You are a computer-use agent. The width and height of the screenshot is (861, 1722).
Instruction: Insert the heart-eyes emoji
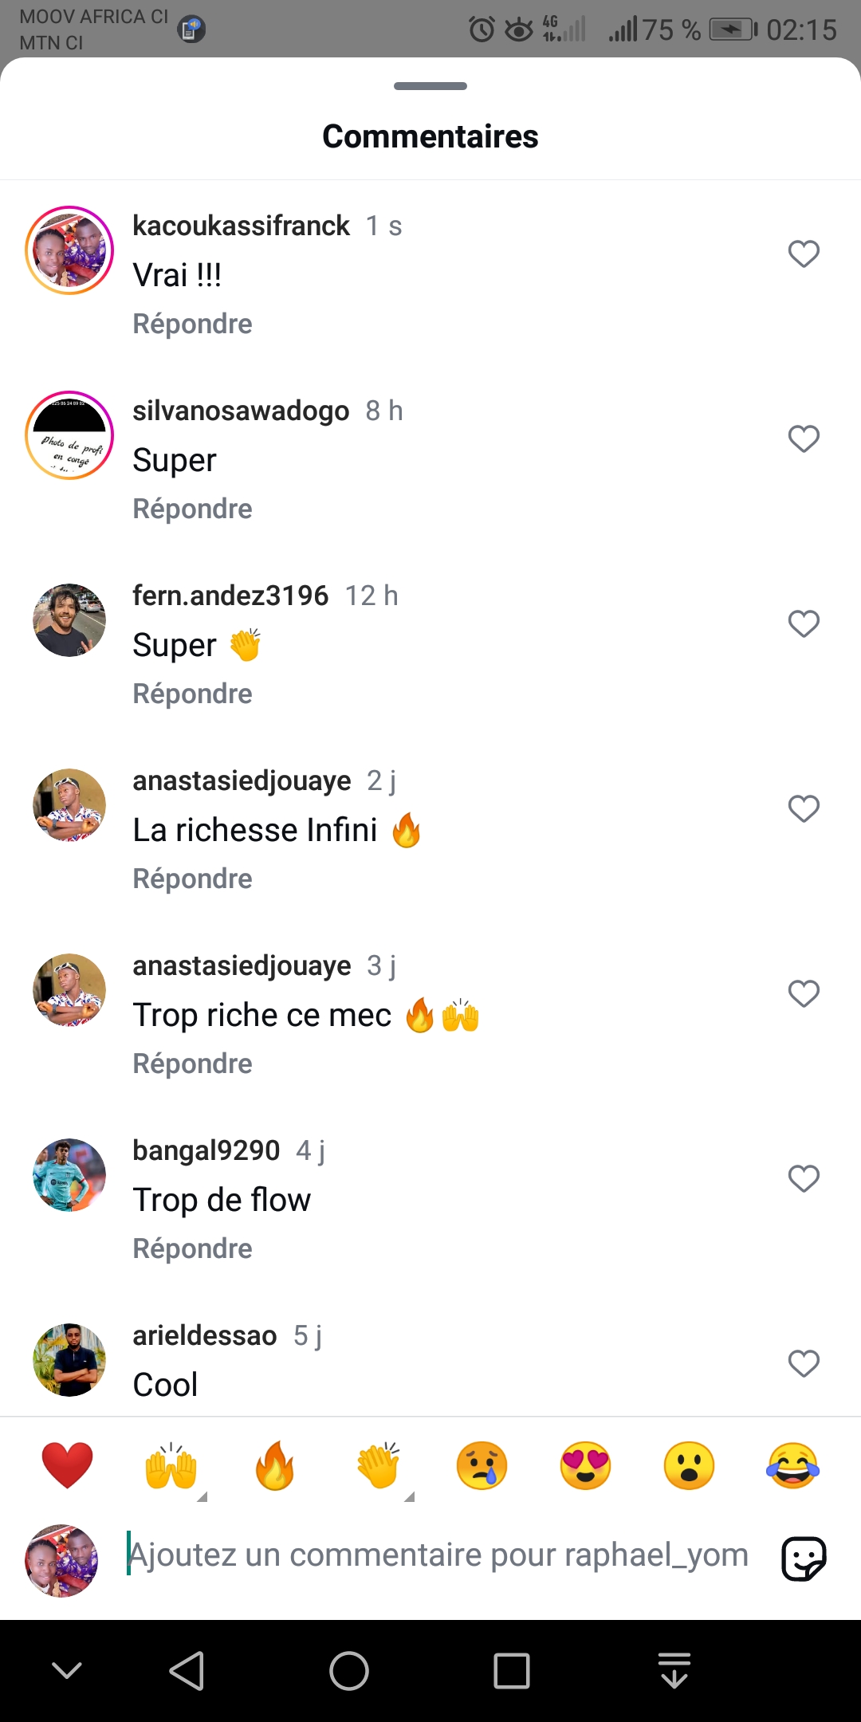pyautogui.click(x=585, y=1465)
